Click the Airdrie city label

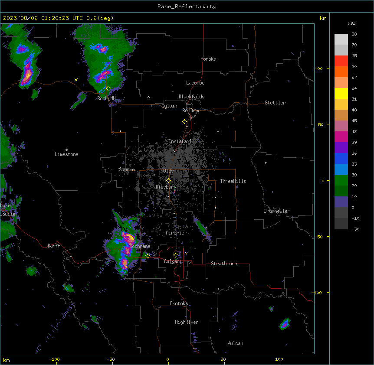[175, 233]
